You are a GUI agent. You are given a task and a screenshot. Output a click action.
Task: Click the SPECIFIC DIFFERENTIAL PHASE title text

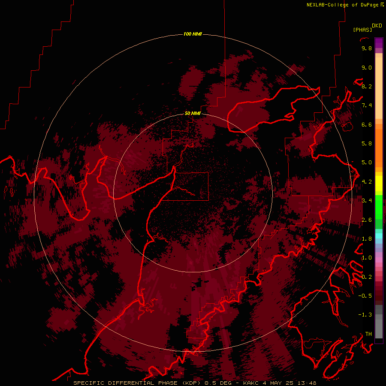coord(125,383)
